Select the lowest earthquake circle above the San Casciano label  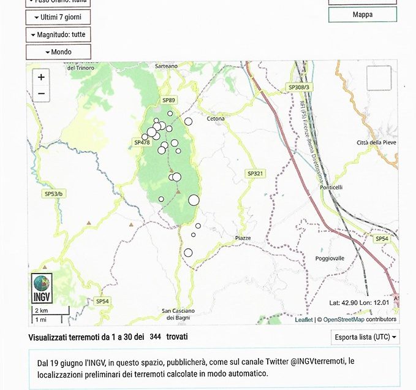coord(188,253)
